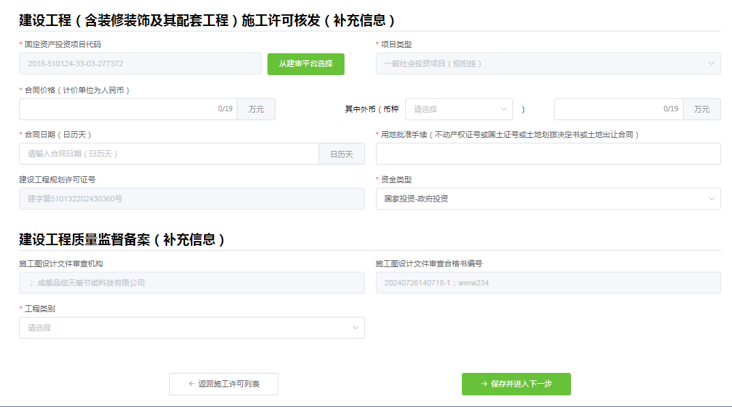Click the chevron arrow on 工程类别 field
Screen dimensions: 732x407
pos(354,328)
